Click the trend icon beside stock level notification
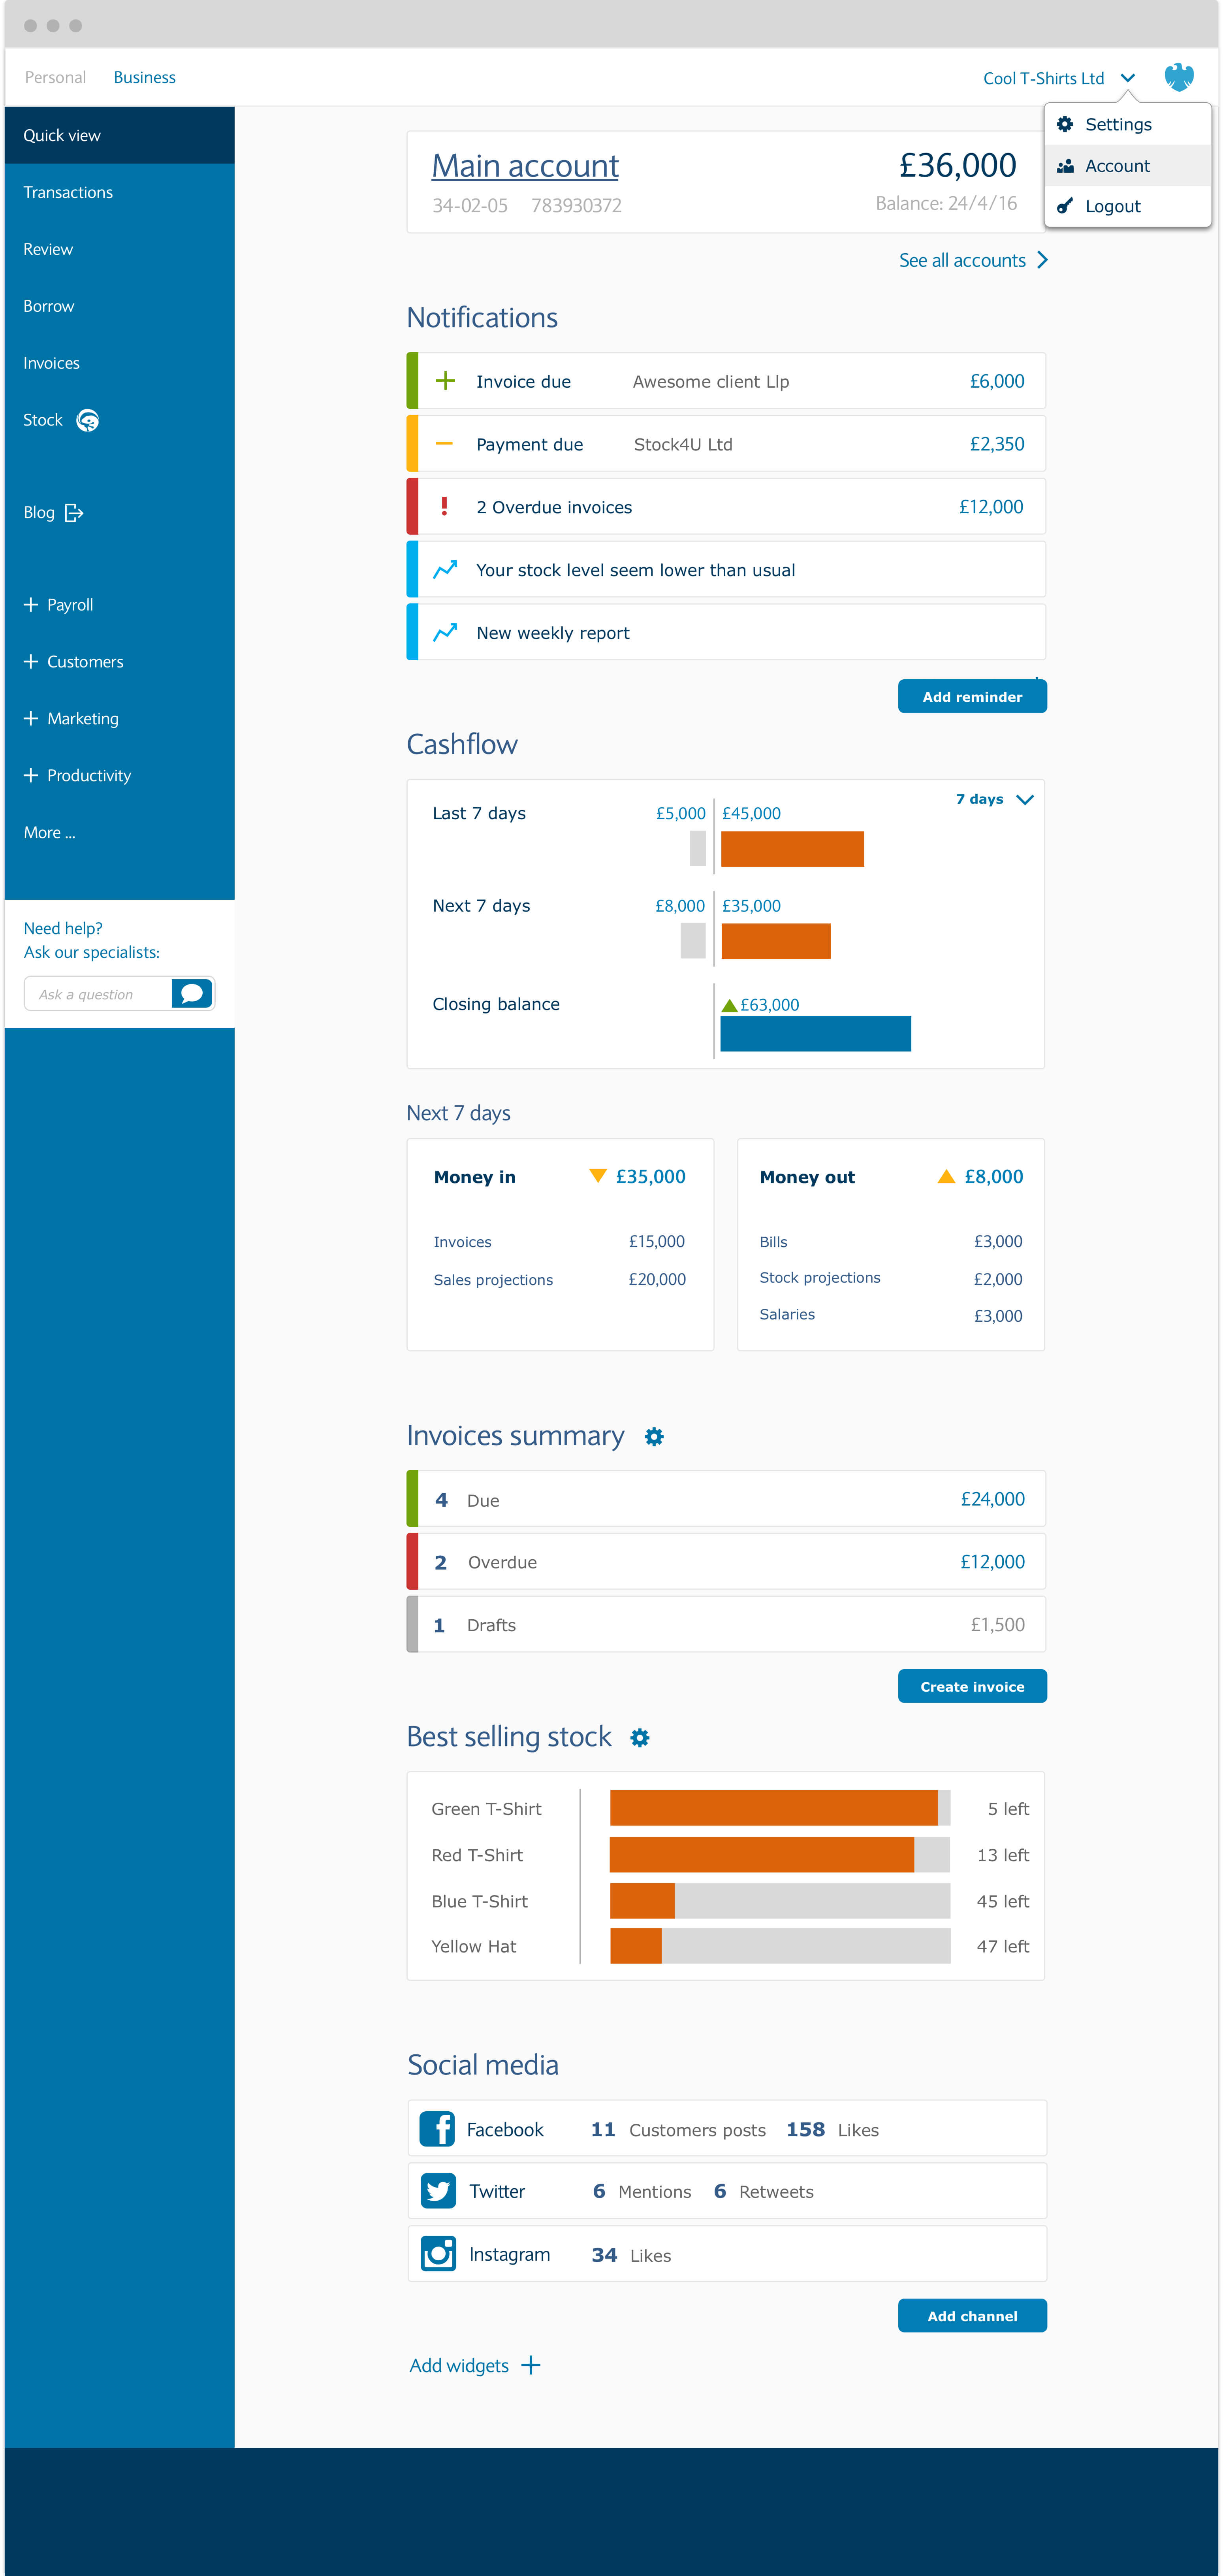 pos(445,569)
